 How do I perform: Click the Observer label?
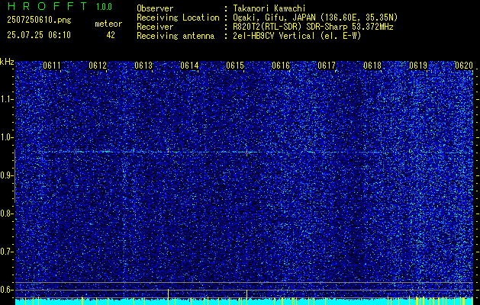[x=155, y=8]
